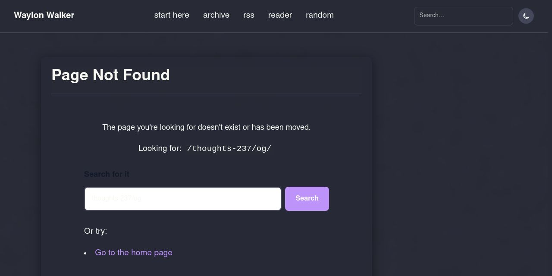Toggle dark mode with the moon icon
Viewport: 552px width, 276px height.
pyautogui.click(x=526, y=16)
